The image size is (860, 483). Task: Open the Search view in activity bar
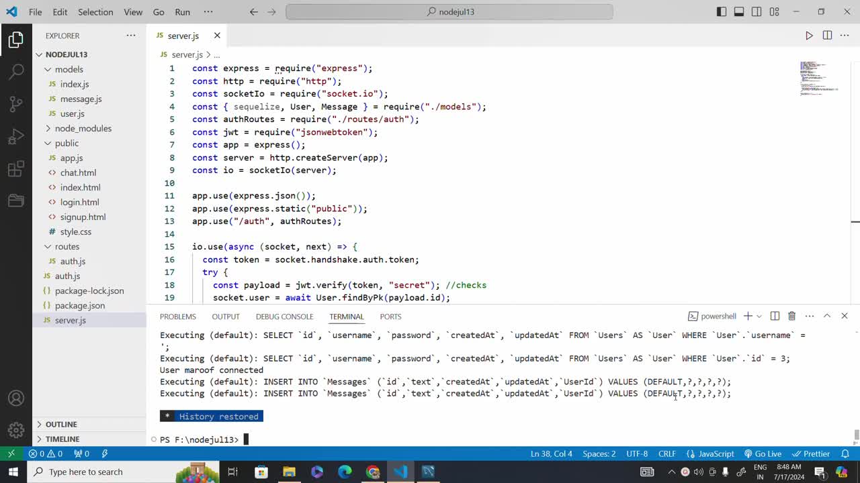click(x=16, y=72)
